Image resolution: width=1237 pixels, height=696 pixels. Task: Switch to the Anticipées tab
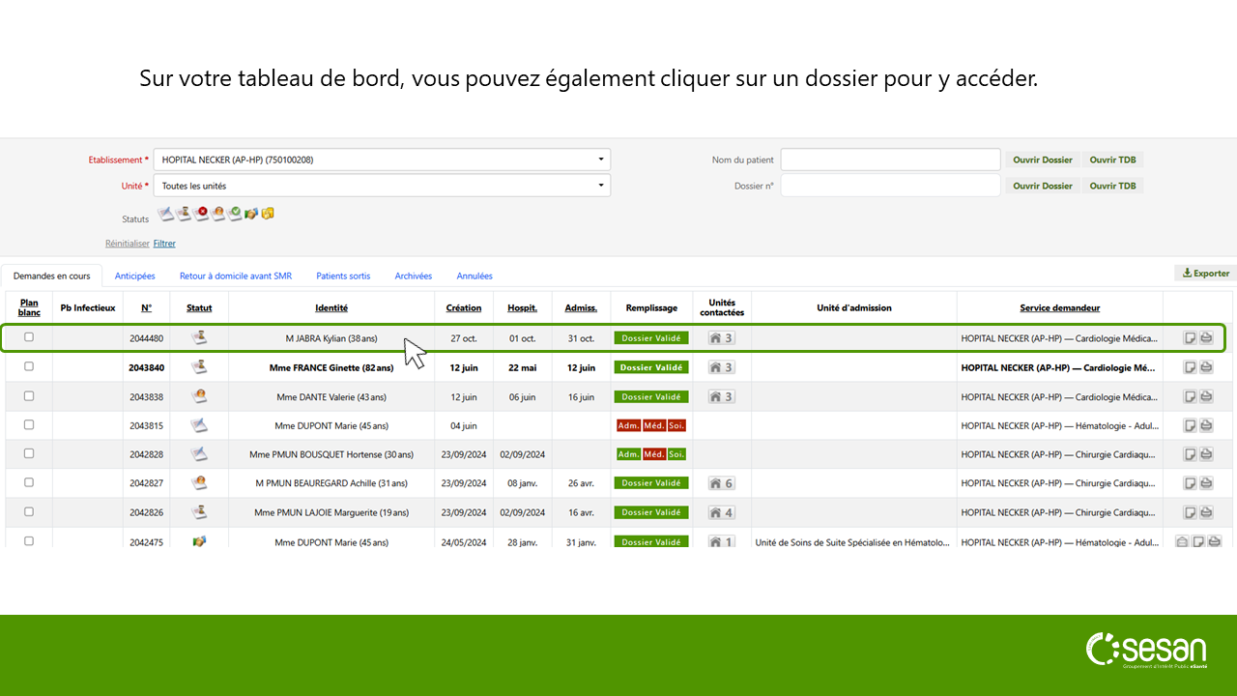pyautogui.click(x=134, y=275)
